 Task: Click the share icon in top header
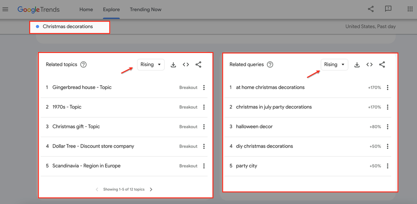pos(371,9)
